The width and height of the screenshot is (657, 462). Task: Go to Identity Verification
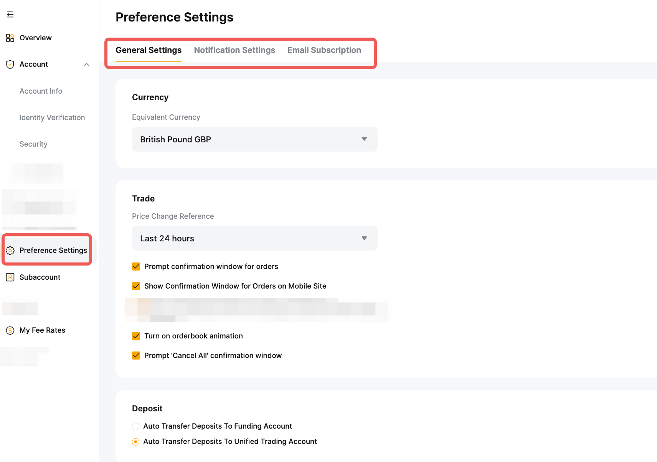(x=52, y=118)
